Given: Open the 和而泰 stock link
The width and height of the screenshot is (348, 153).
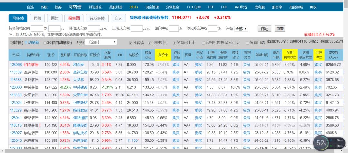Looking at the screenshot, I should [79, 65].
